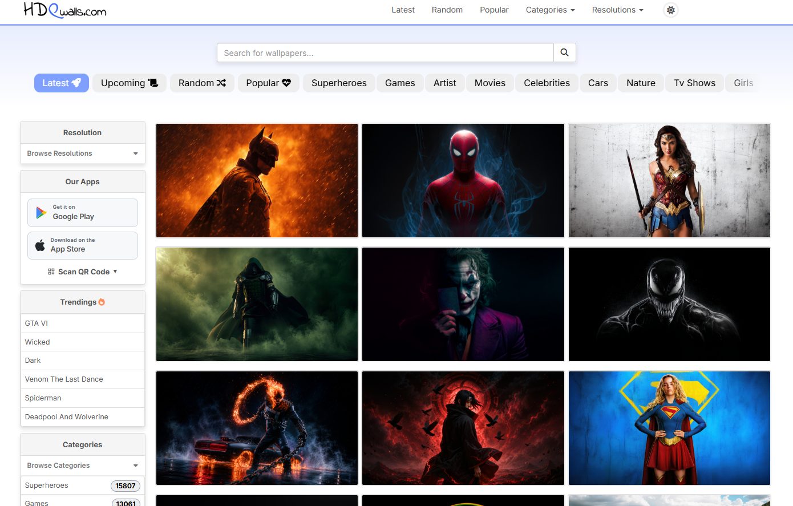Open the Superheroes tab
793x506 pixels.
[339, 83]
